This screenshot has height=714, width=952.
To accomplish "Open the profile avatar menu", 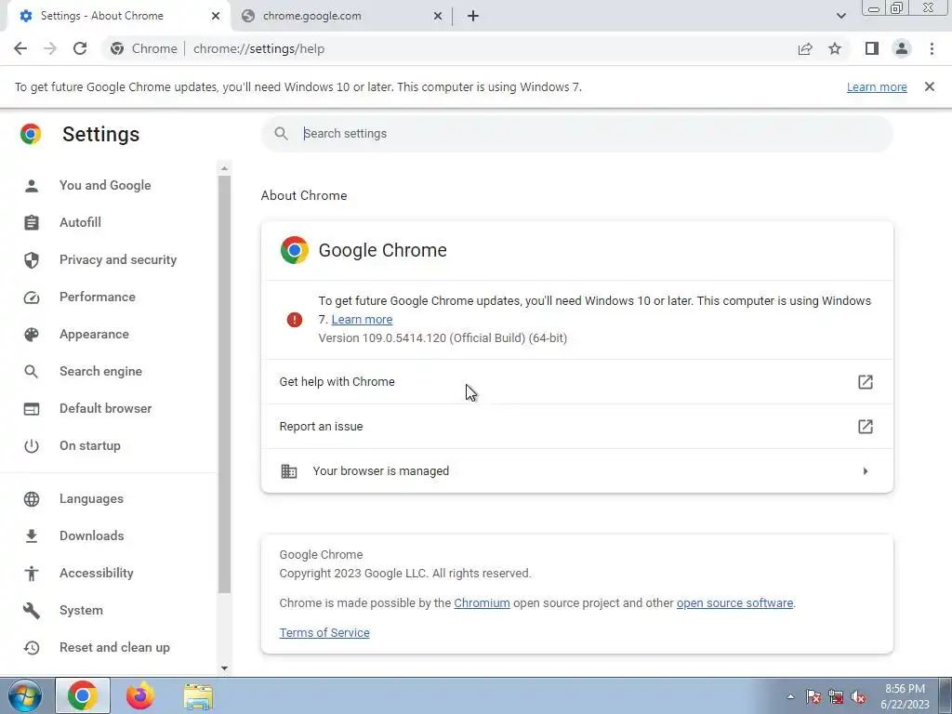I will coord(902,48).
